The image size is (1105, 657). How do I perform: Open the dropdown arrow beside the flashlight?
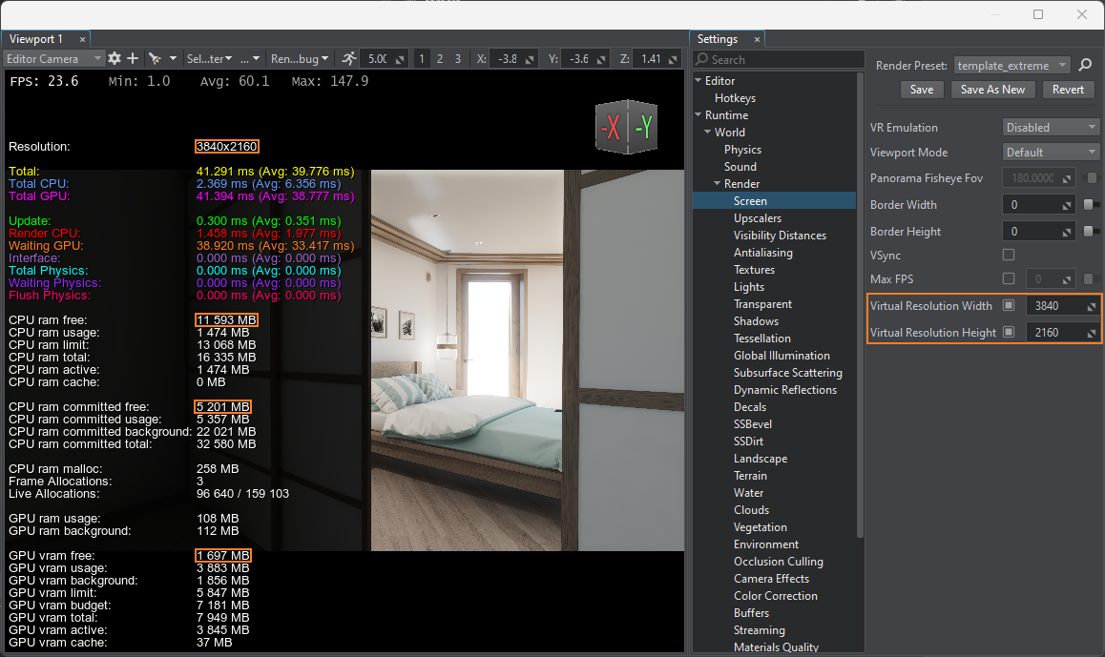click(173, 58)
